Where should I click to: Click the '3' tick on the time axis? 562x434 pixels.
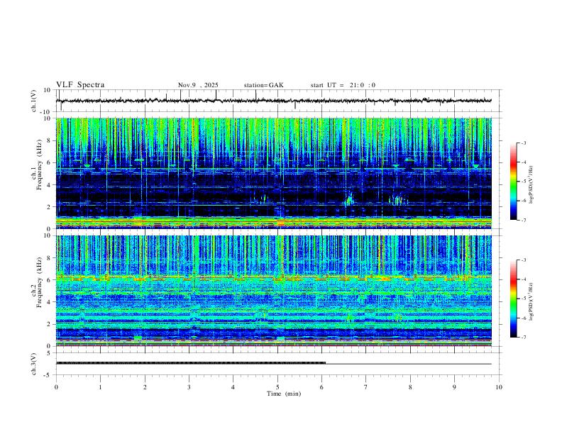tap(189, 387)
